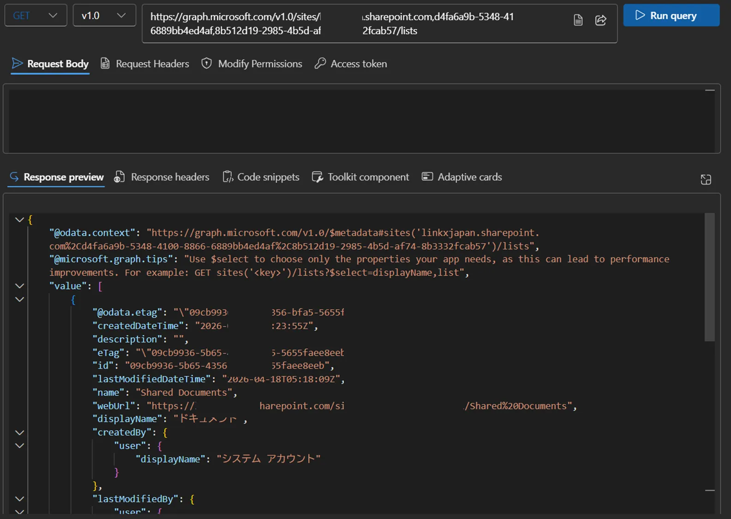Click the "id" property line
Screen dimensions: 731x519
click(x=213, y=366)
